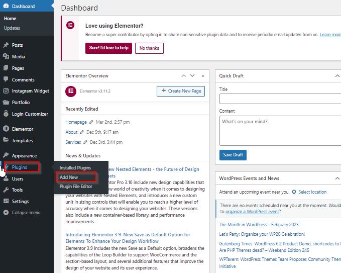The height and width of the screenshot is (273, 341).
Task: Collapse the Elementor Overview panel toggle
Action: pos(203,76)
